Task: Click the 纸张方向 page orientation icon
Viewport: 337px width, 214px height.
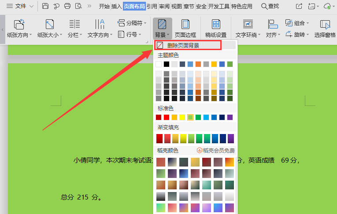Action: coord(19,25)
